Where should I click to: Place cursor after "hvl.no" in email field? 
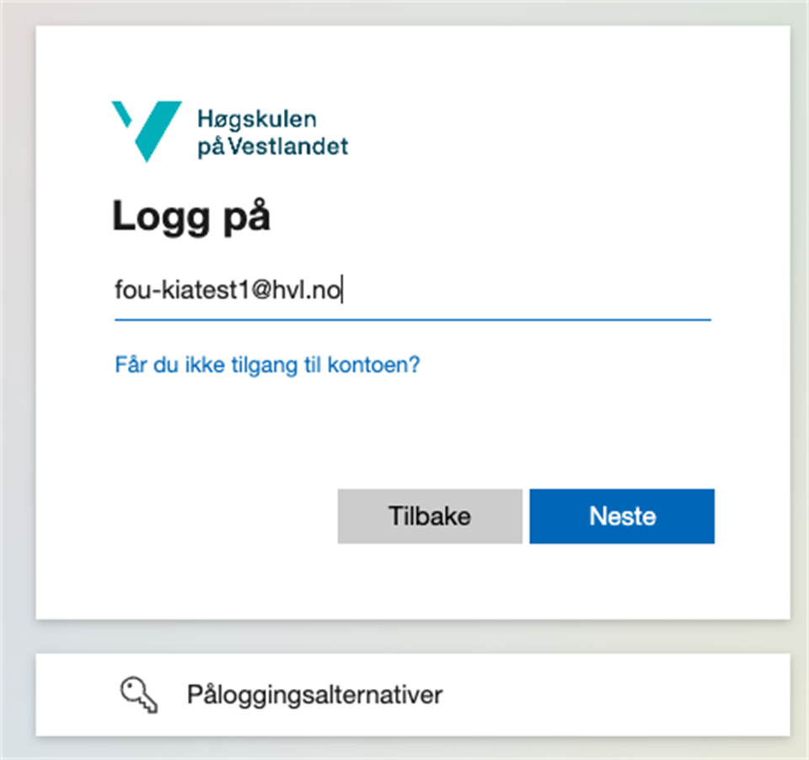(x=341, y=291)
